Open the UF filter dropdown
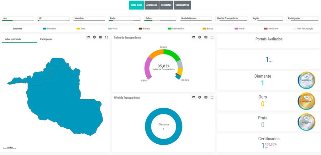 coord(53,18)
